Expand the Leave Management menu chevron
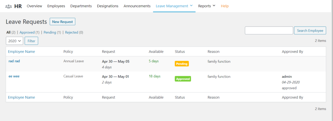 pyautogui.click(x=191, y=6)
